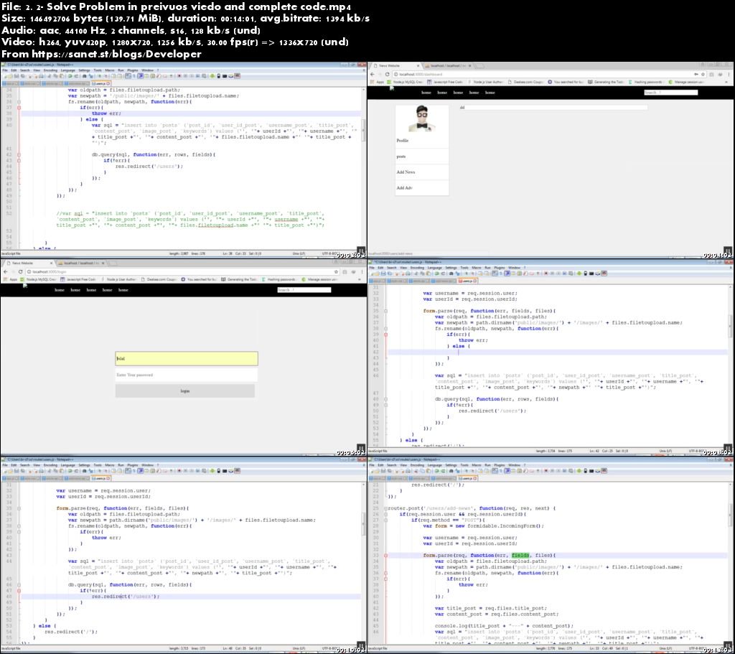Image resolution: width=735 pixels, height=654 pixels.
Task: Focus Search field on login page
Action: click(304, 290)
